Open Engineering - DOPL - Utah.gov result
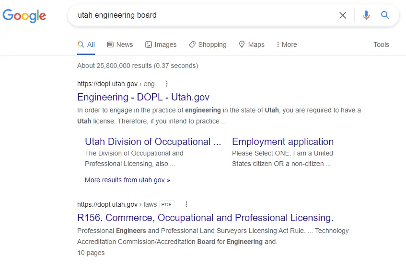 [143, 97]
